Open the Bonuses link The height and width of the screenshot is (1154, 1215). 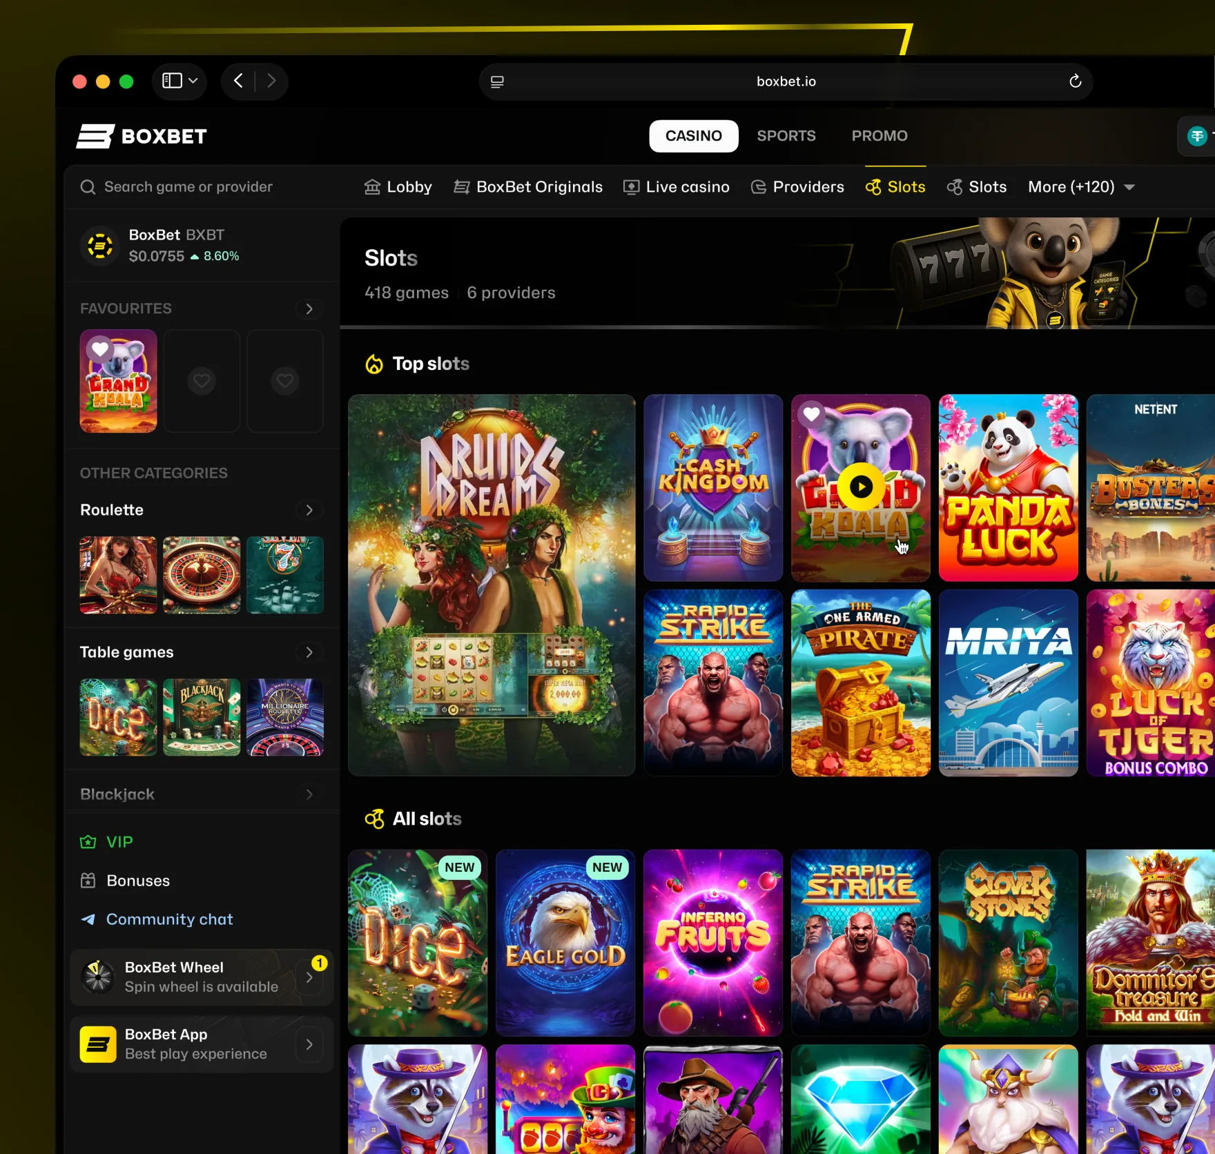coord(125,881)
